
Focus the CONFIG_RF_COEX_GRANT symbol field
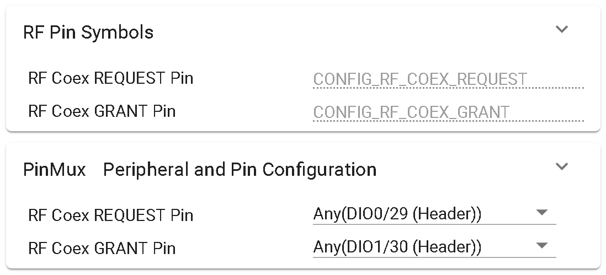(x=411, y=112)
